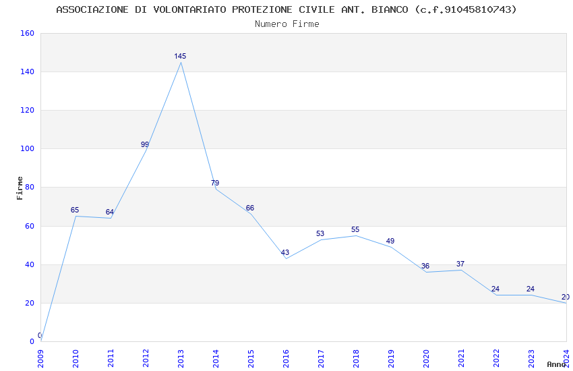Click the Firme y-axis label
The width and height of the screenshot is (573, 371).
[20, 188]
